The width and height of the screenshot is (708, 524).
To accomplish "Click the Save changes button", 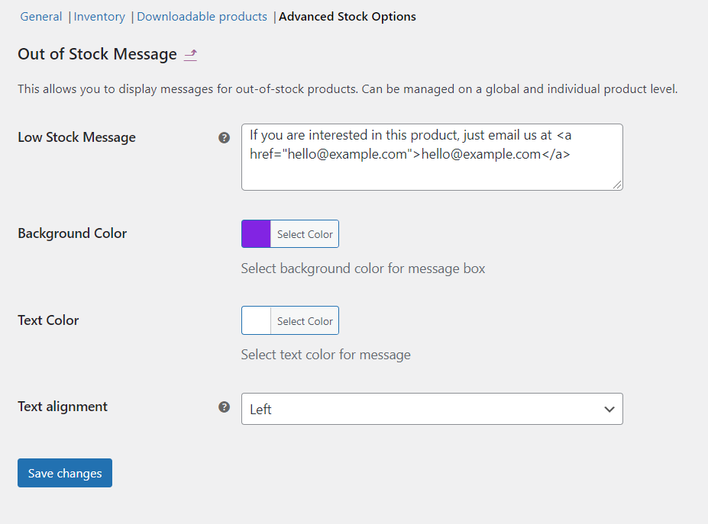I will (64, 473).
